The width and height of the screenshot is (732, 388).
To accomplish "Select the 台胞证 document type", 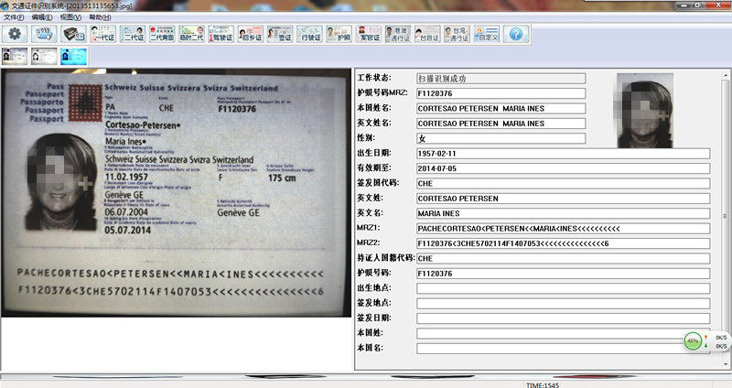I will [x=427, y=34].
